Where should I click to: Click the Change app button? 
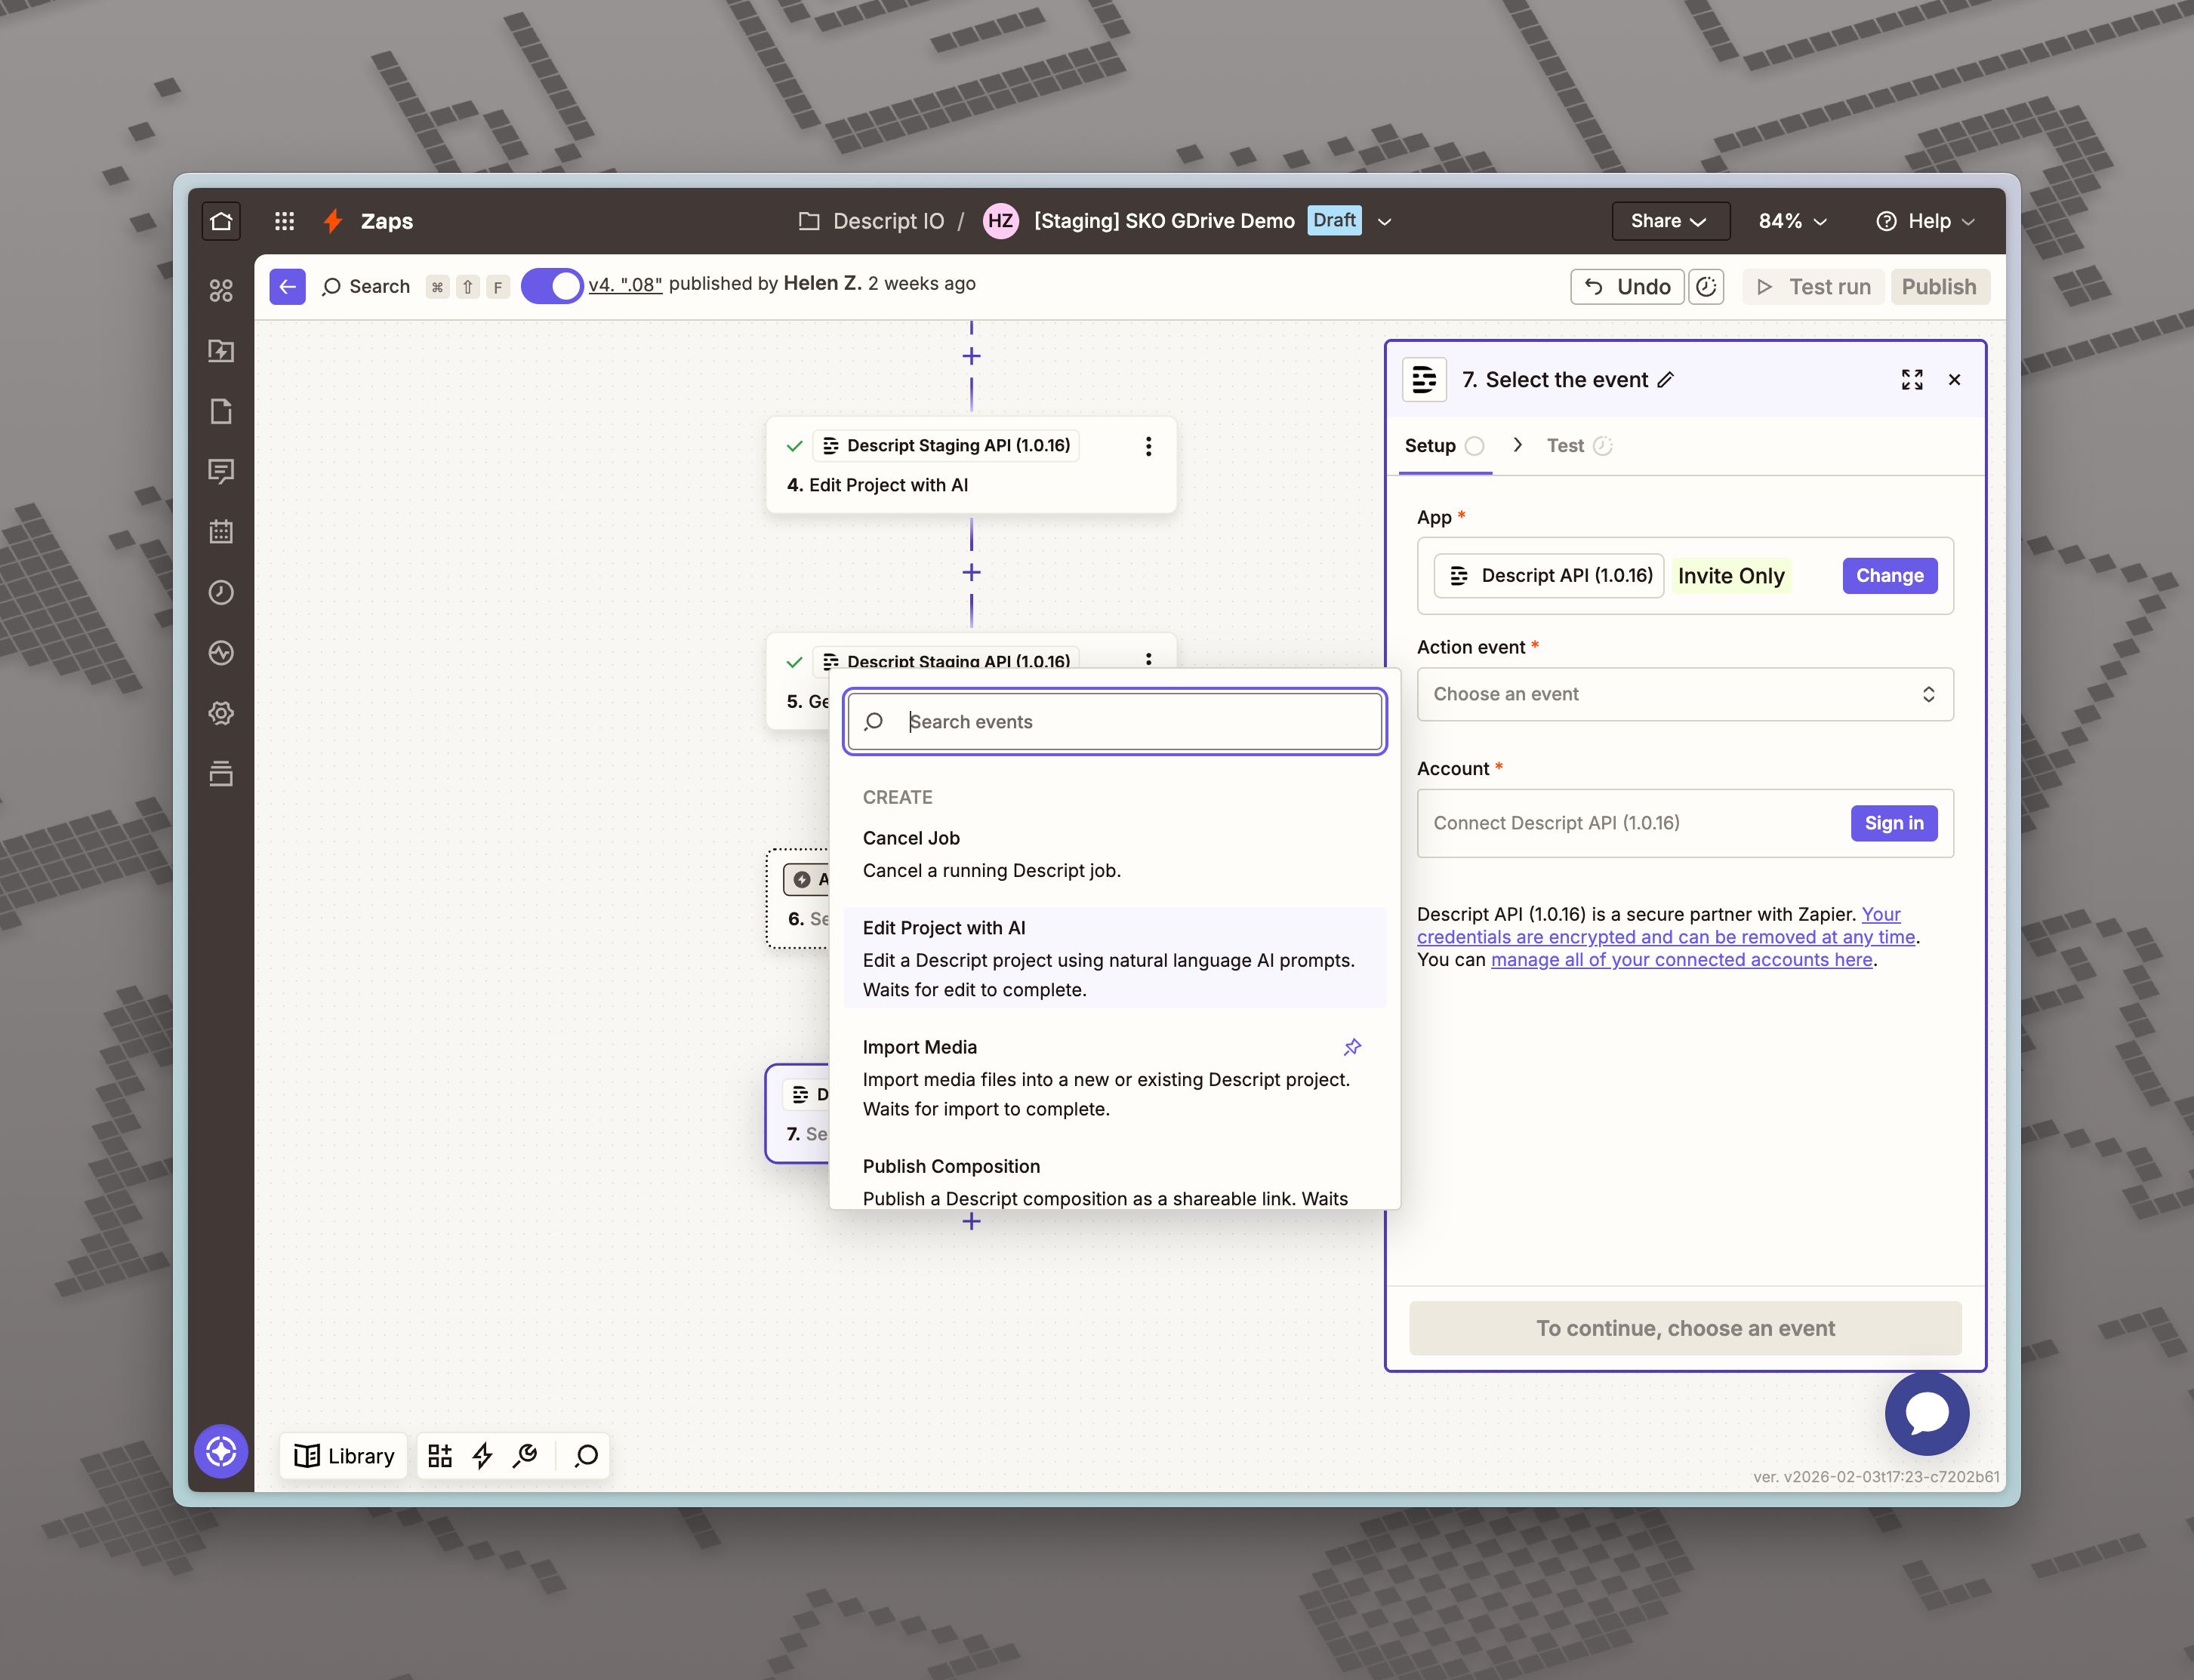click(1889, 576)
